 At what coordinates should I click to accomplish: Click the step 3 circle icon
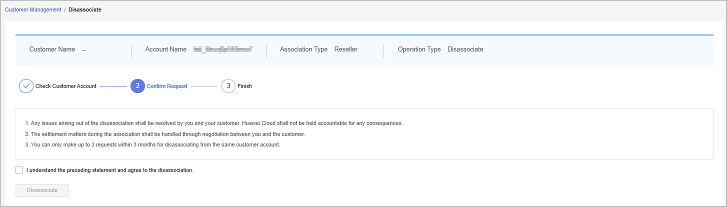click(228, 86)
